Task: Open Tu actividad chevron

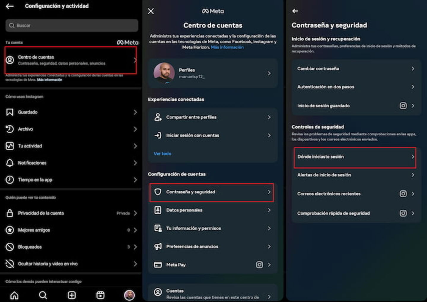Action: coord(135,146)
